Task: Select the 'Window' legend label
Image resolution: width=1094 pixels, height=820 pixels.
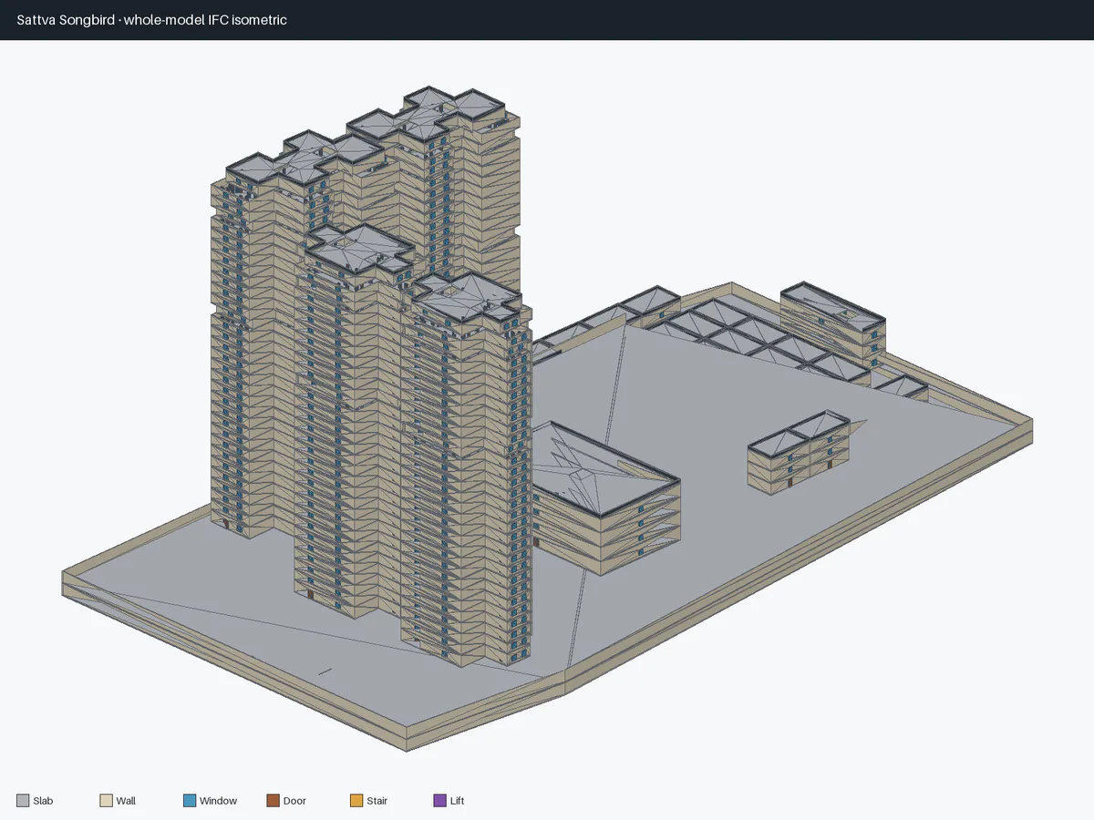Action: click(x=218, y=801)
